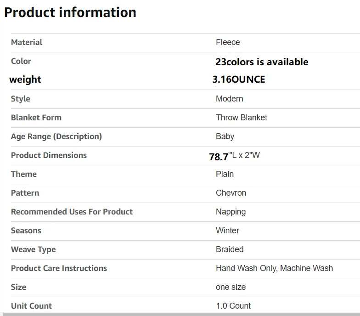Click the Product information heading

70,12
